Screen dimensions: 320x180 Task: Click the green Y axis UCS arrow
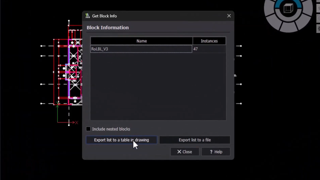[57, 107]
